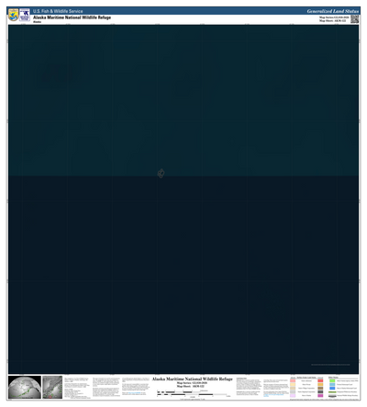Select the bright green legend swatch

tap(332, 380)
